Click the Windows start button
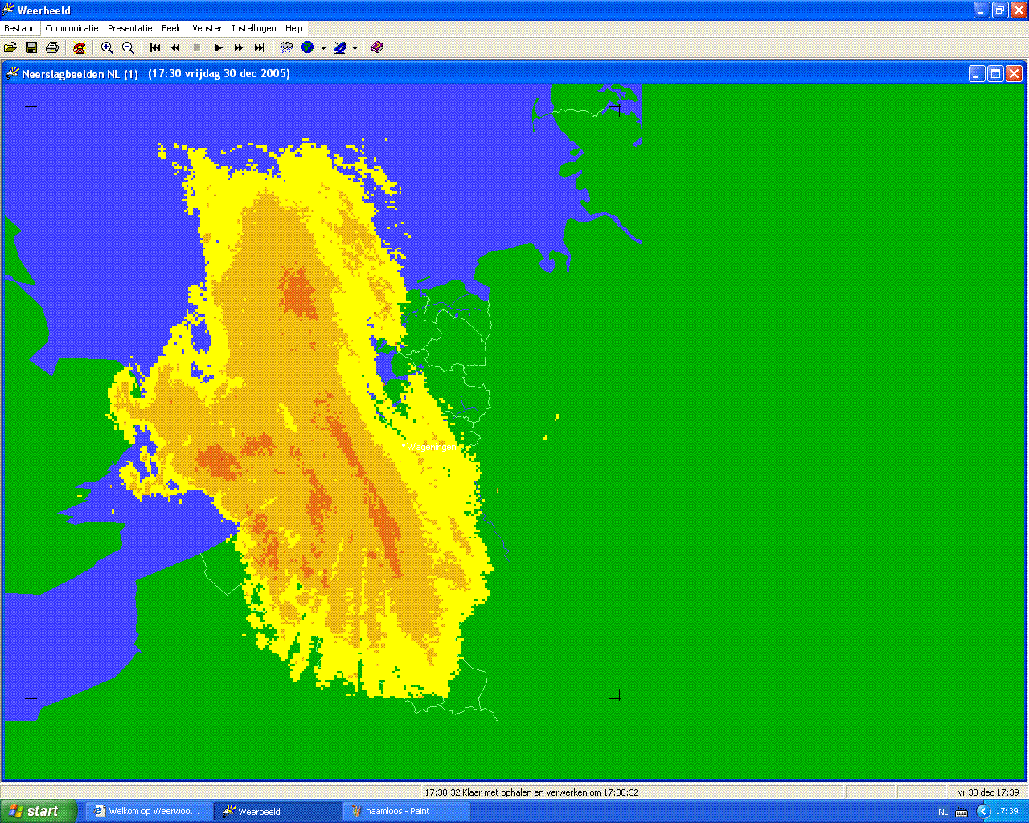Viewport: 1029px width, 823px height. click(39, 811)
